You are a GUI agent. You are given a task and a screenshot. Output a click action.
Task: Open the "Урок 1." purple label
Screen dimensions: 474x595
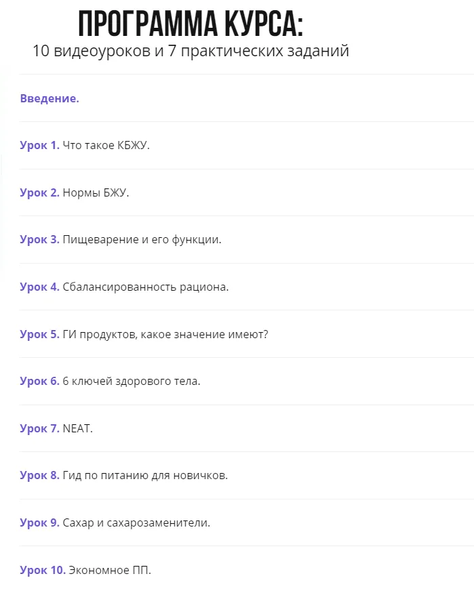coord(39,145)
